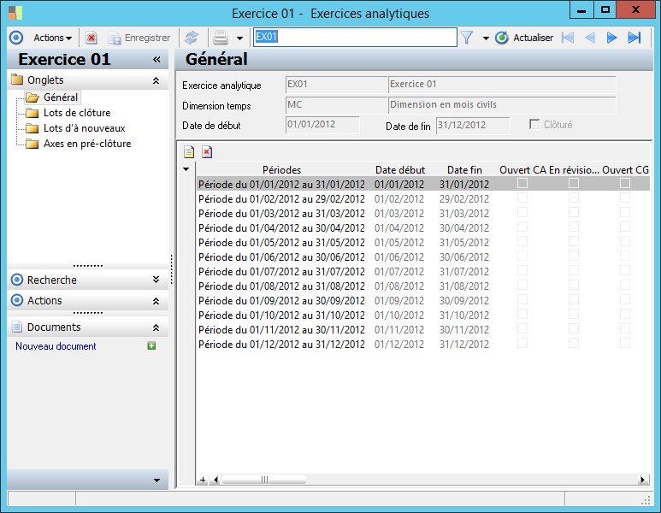Click the 31/10/2012 date fin cell
This screenshot has height=513, width=661.
click(464, 315)
